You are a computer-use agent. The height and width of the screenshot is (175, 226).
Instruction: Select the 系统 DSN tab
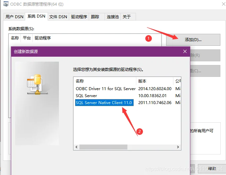pos(36,16)
